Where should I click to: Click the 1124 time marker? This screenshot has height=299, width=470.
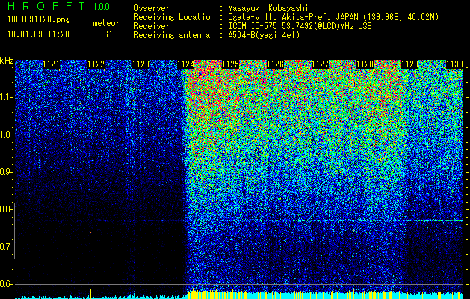[186, 64]
